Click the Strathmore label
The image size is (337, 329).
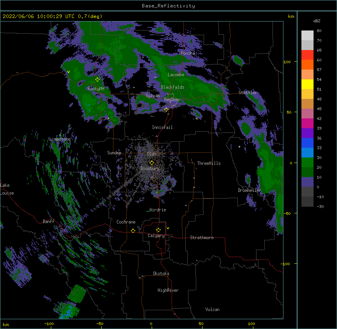(202, 238)
